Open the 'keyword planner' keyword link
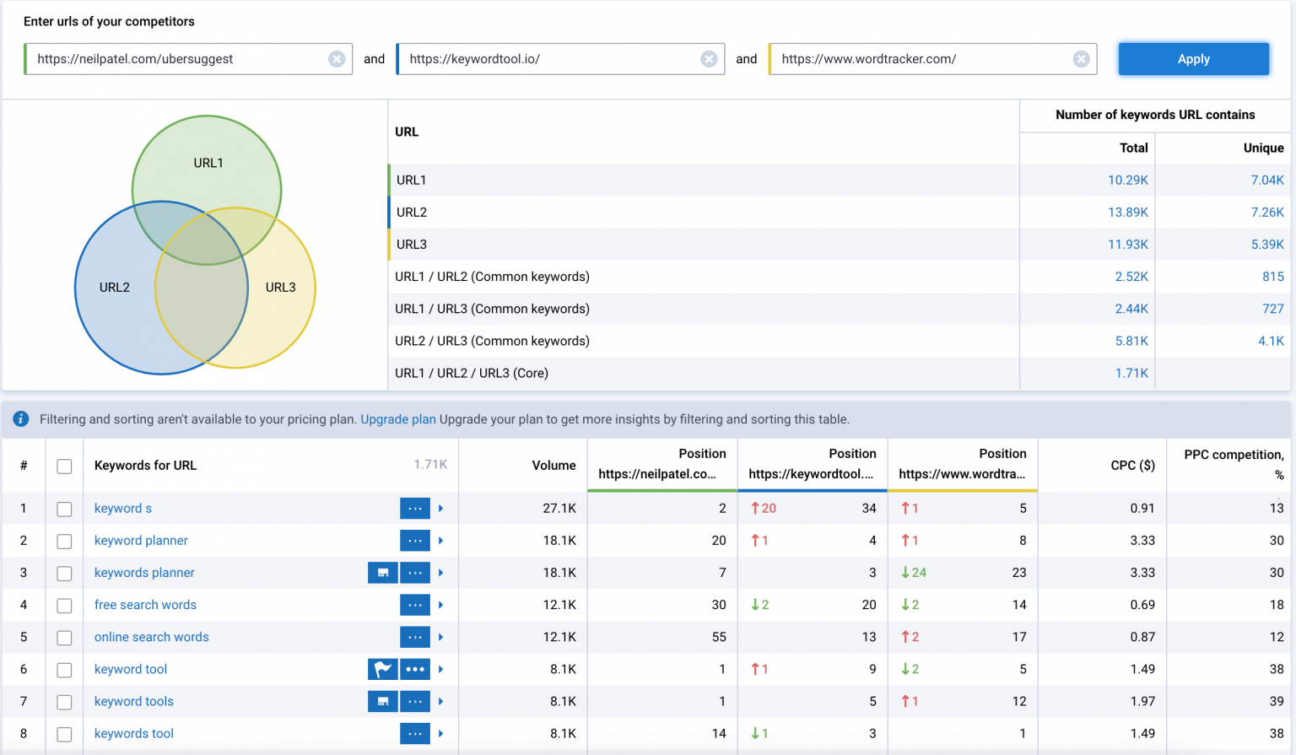Screen dimensions: 1296x755 (x=140, y=540)
